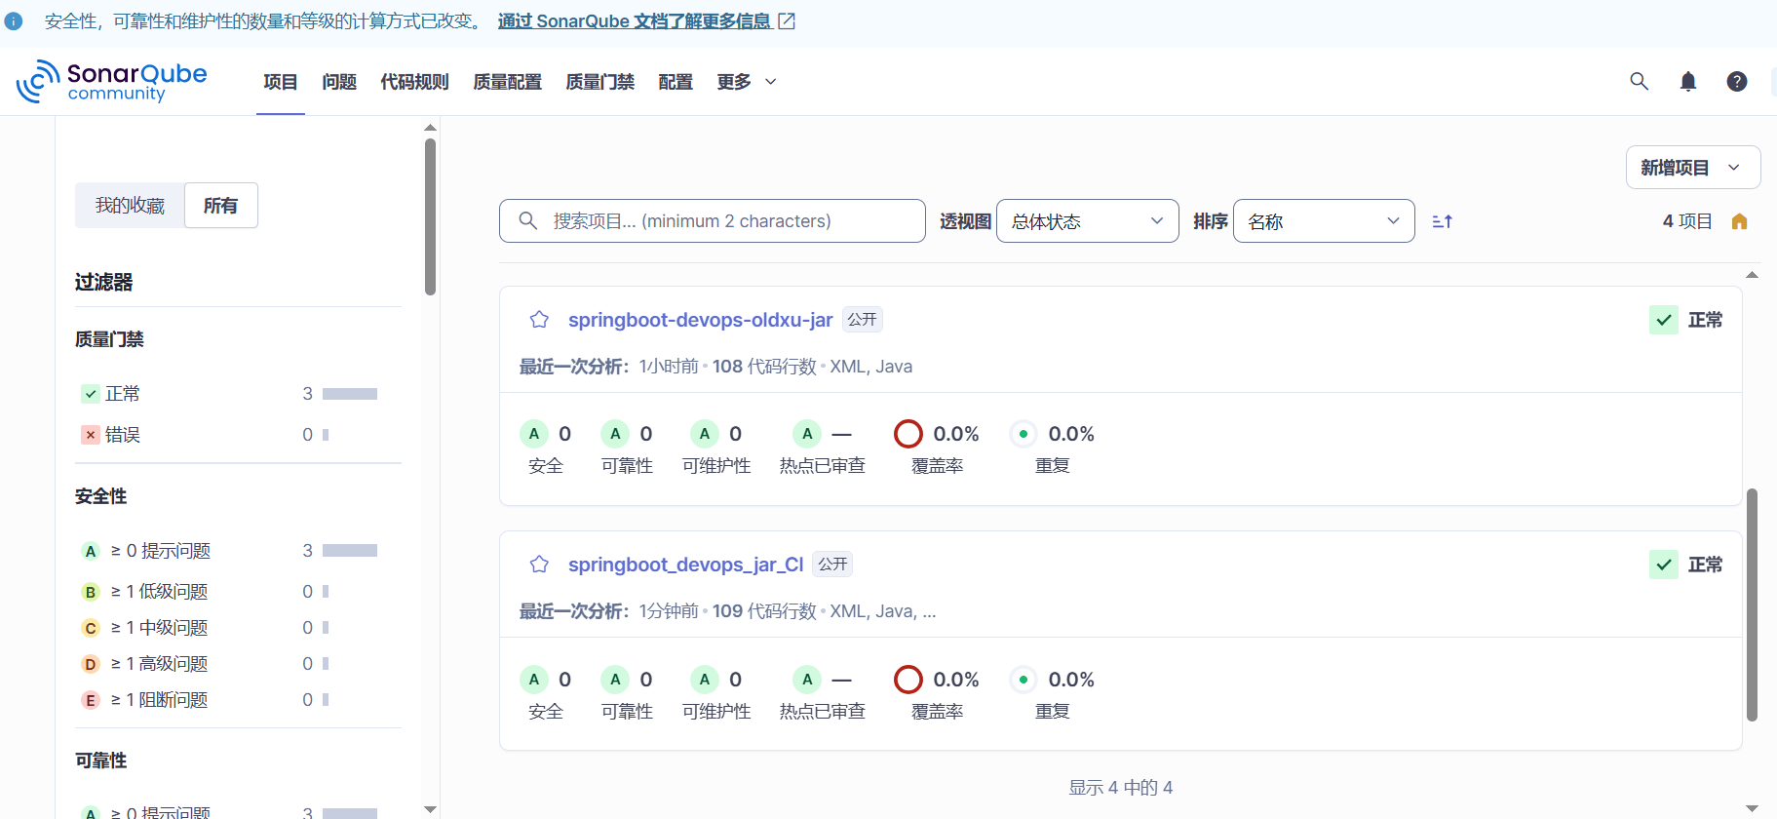Favorite springboot-devops-oldxu-jar with star icon

pos(539,320)
